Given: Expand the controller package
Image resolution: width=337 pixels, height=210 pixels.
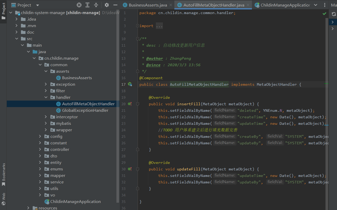Looking at the screenshot, I should point(40,150).
